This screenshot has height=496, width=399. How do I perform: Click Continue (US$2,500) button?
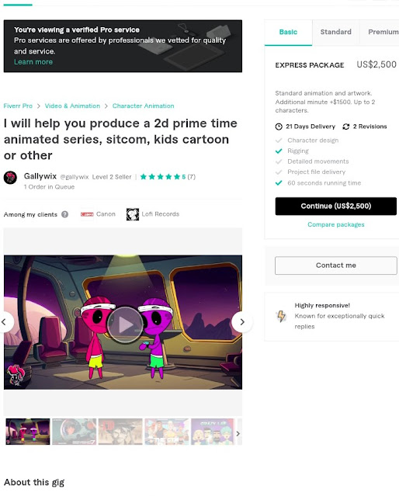[335, 206]
